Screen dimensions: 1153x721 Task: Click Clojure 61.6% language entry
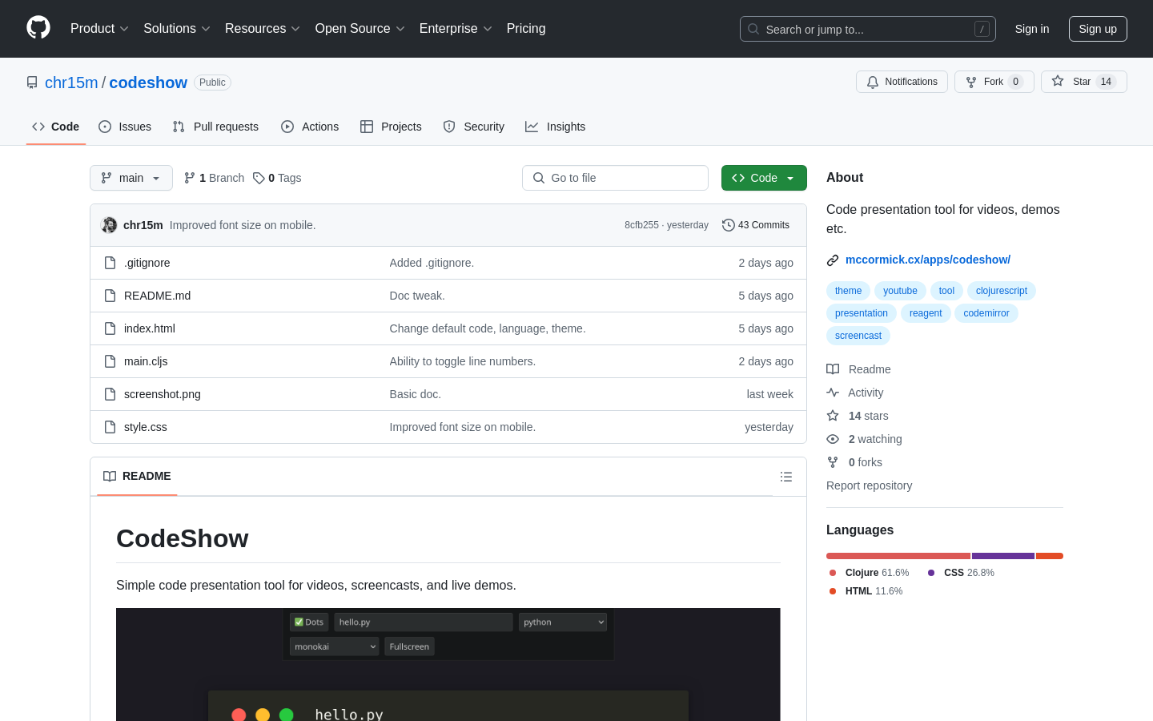tap(870, 573)
